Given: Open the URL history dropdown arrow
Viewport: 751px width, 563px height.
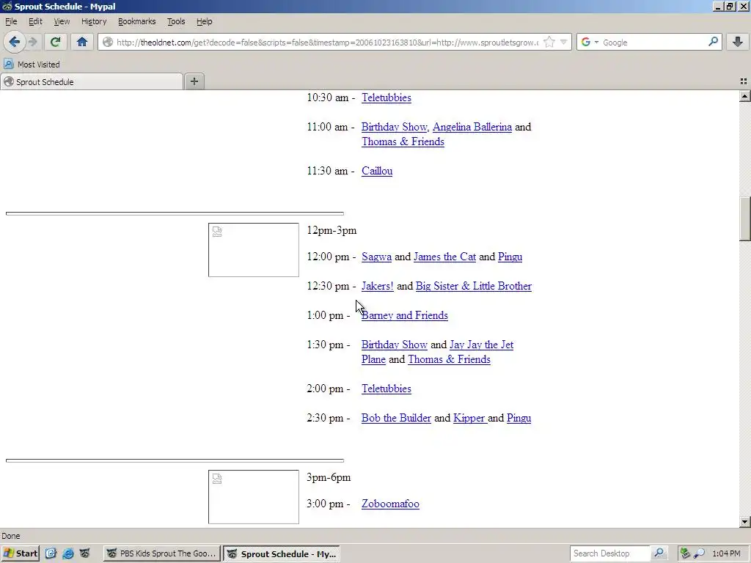Looking at the screenshot, I should [x=564, y=42].
